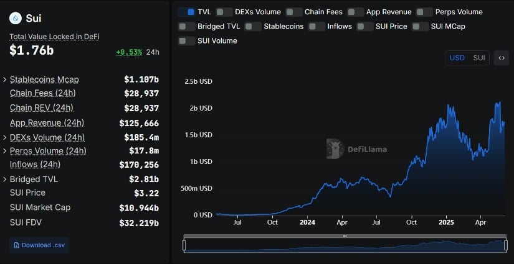The width and height of the screenshot is (514, 264).
Task: Click the top grip of the range slider
Action: tap(345, 236)
